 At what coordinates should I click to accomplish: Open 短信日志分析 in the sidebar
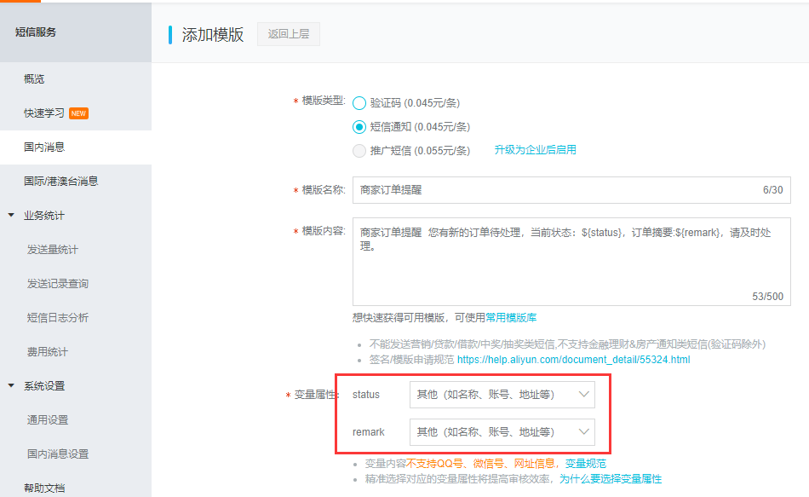coord(58,318)
